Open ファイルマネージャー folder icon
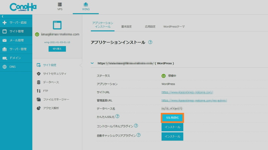Viewport: 268px width, 150px height. coord(39,99)
